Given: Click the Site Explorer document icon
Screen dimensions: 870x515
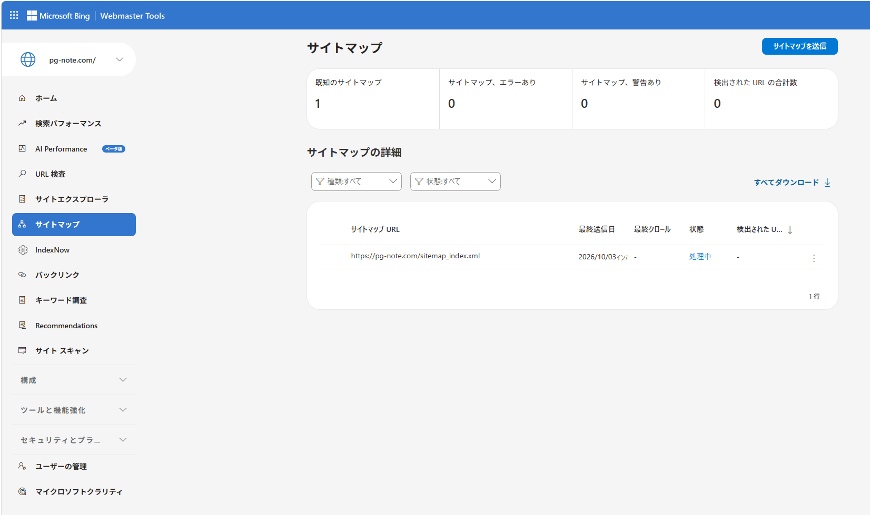Looking at the screenshot, I should (x=22, y=199).
